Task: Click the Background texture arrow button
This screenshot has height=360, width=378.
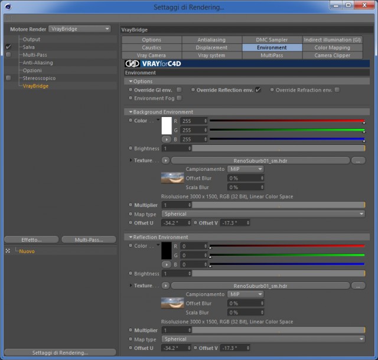Action: coord(165,160)
